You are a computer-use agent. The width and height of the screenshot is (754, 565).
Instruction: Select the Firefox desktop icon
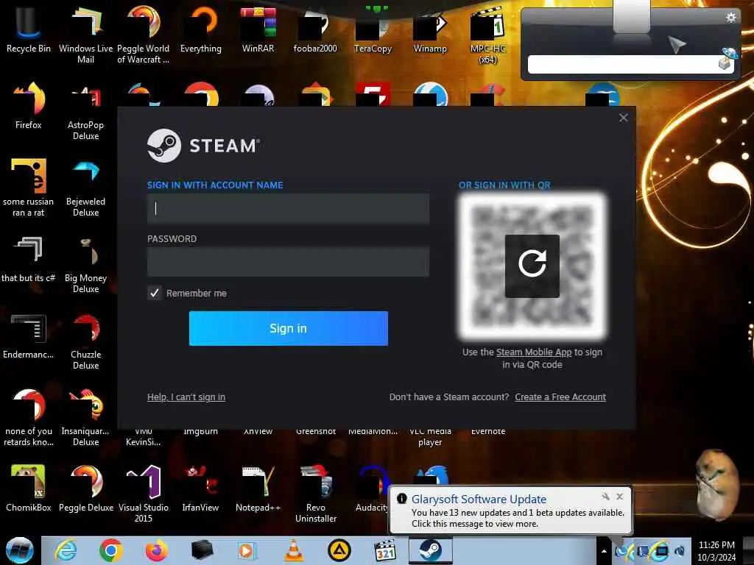29,106
